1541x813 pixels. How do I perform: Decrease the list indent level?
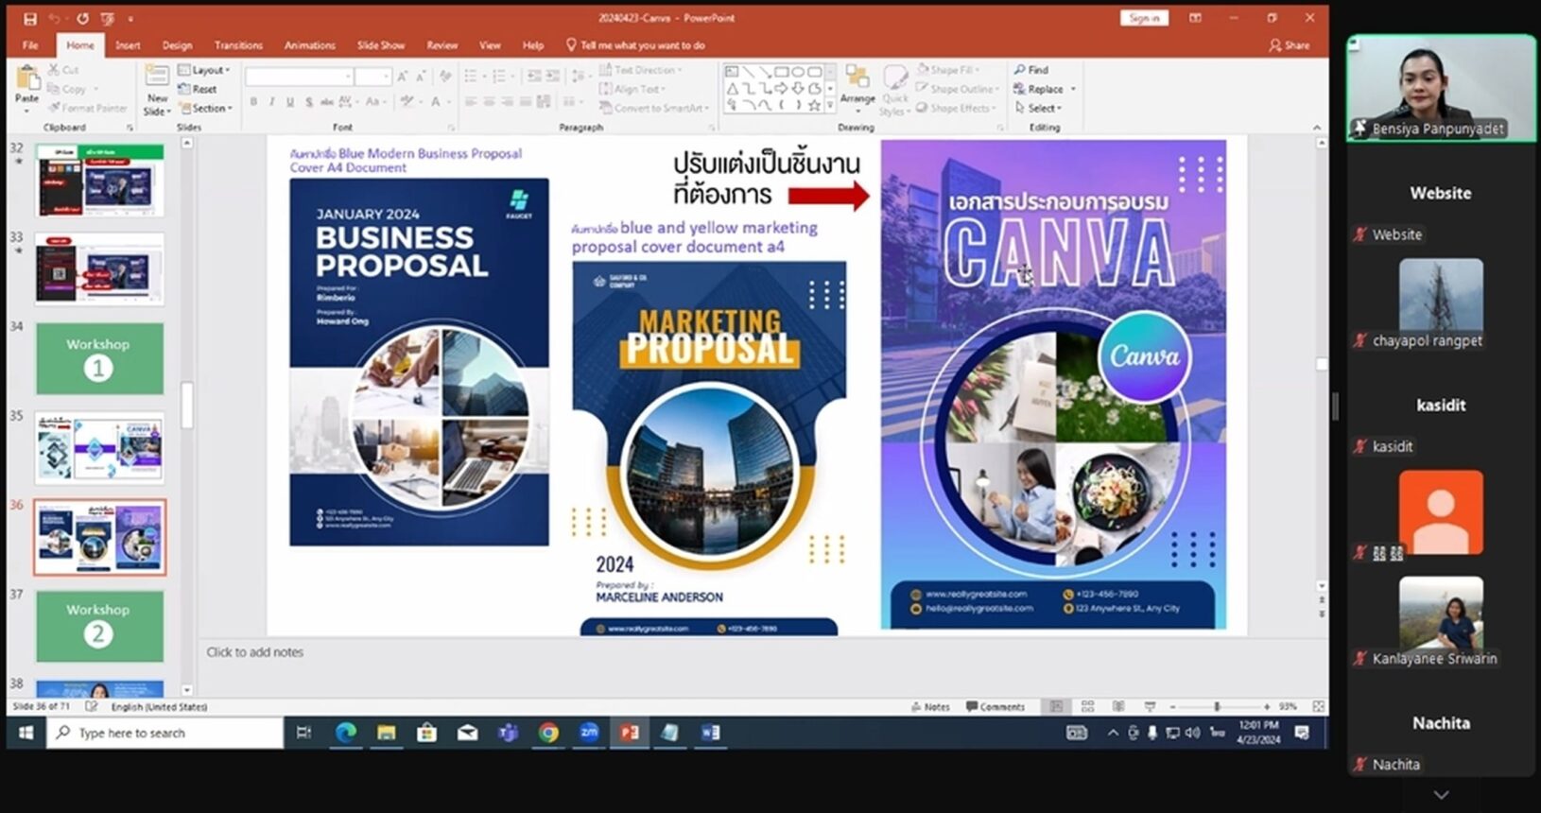coord(533,76)
